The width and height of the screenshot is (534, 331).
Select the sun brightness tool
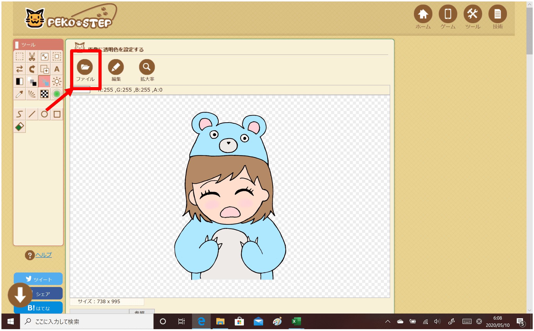pyautogui.click(x=57, y=82)
